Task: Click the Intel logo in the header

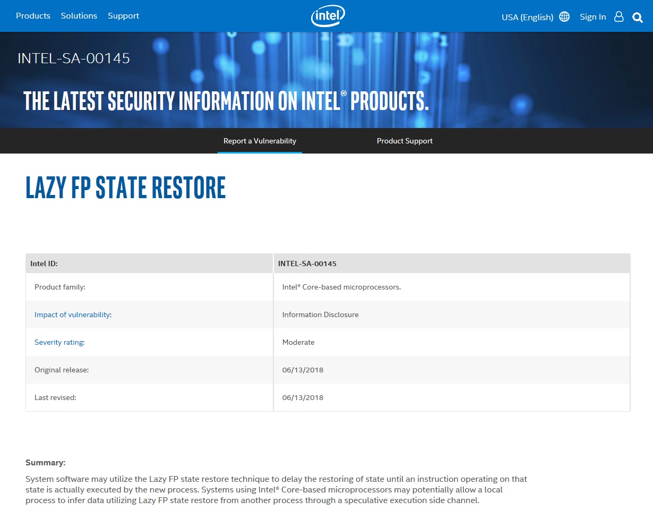Action: click(328, 16)
